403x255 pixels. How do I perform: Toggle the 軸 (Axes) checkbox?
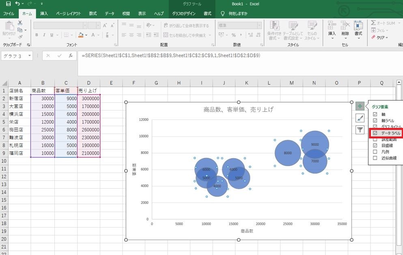pos(375,114)
